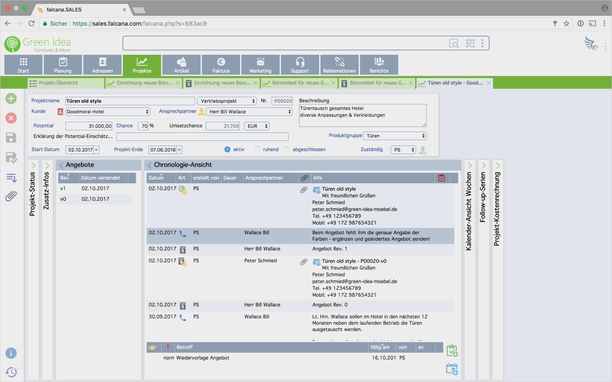This screenshot has height=382, width=612.
Task: Click the top search input field
Action: (285, 43)
